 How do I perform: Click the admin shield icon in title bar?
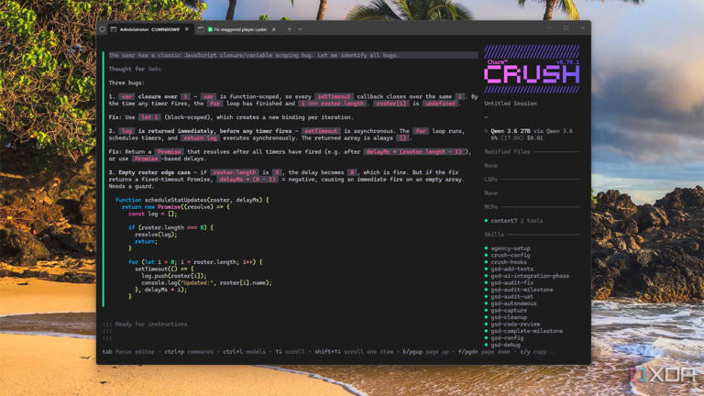(103, 29)
